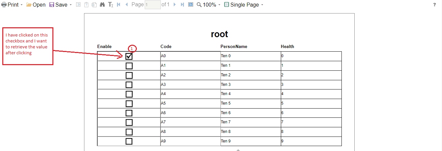Check the Enable checkbox in row A3
This screenshot has height=151, width=442.
(x=129, y=85)
